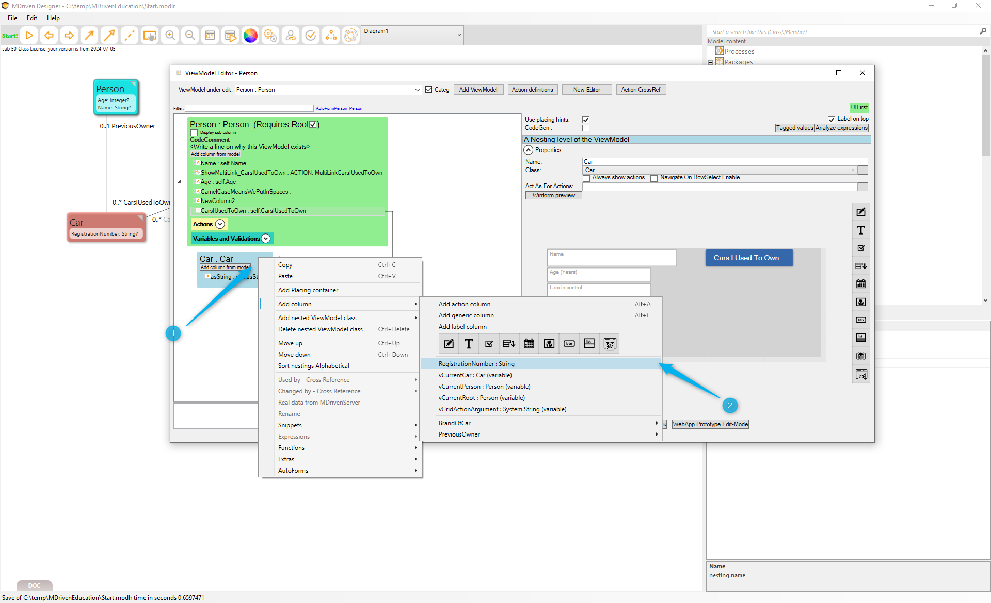Uncheck the Label on top checkbox
Viewport: 991px width, 603px height.
click(x=832, y=120)
